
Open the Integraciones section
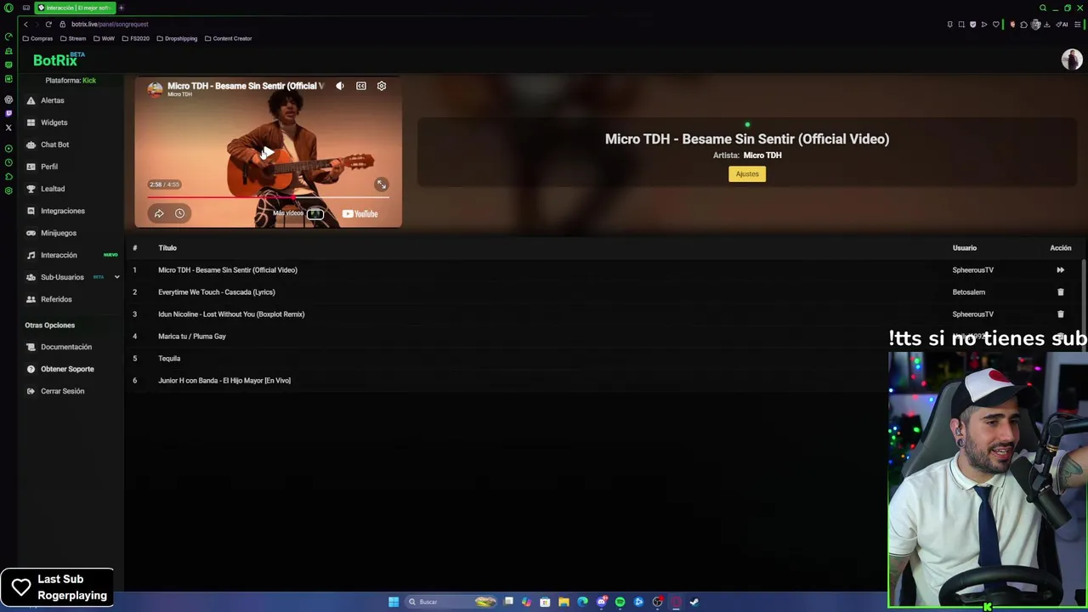coord(63,211)
